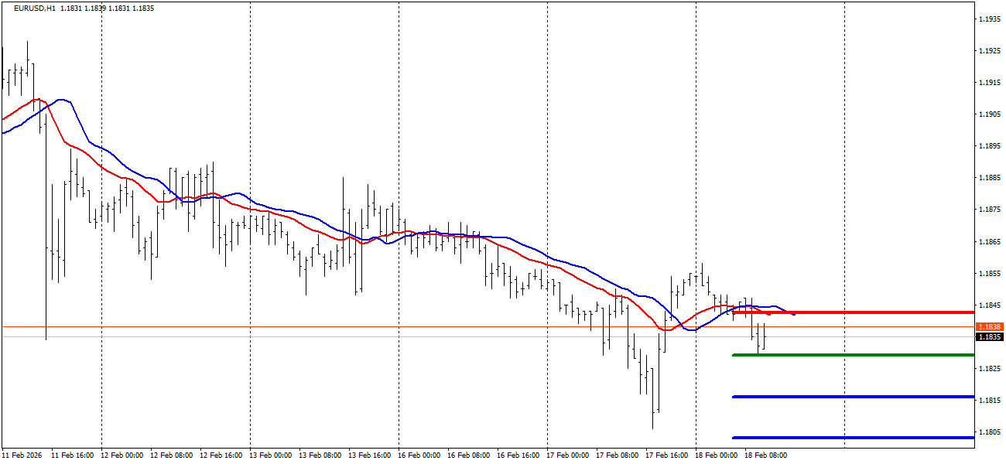Click the 1.1825 price scale label

click(x=991, y=369)
